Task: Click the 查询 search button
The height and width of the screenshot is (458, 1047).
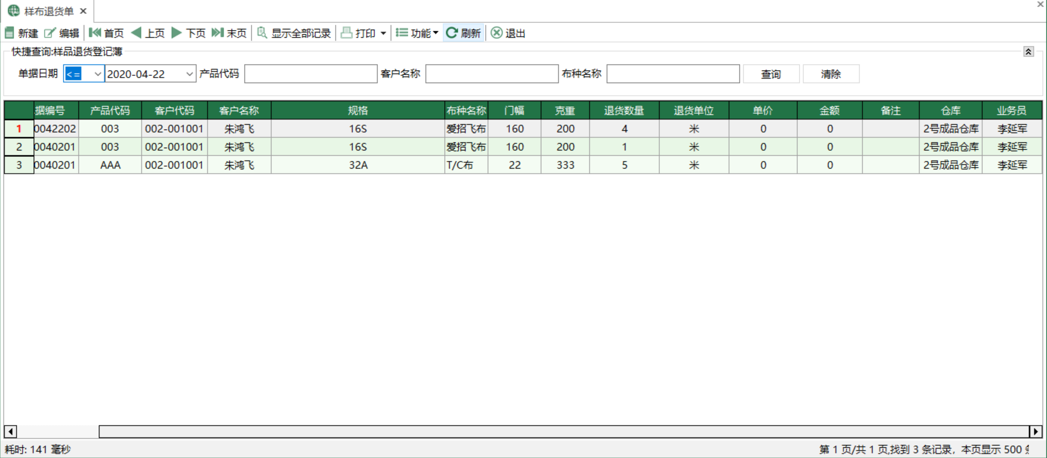Action: click(771, 74)
